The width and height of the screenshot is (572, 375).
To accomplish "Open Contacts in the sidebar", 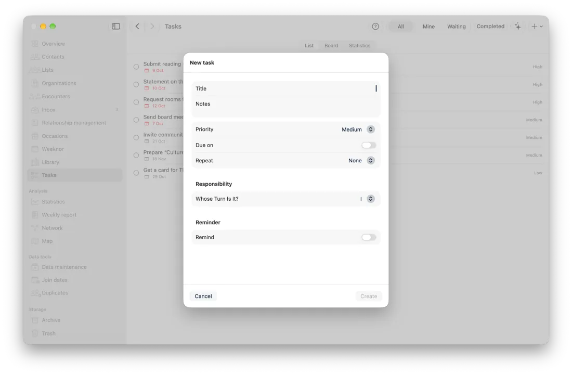I will 53,57.
